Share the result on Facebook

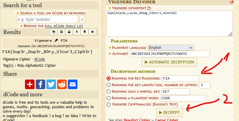pyautogui.click(x=40, y=84)
